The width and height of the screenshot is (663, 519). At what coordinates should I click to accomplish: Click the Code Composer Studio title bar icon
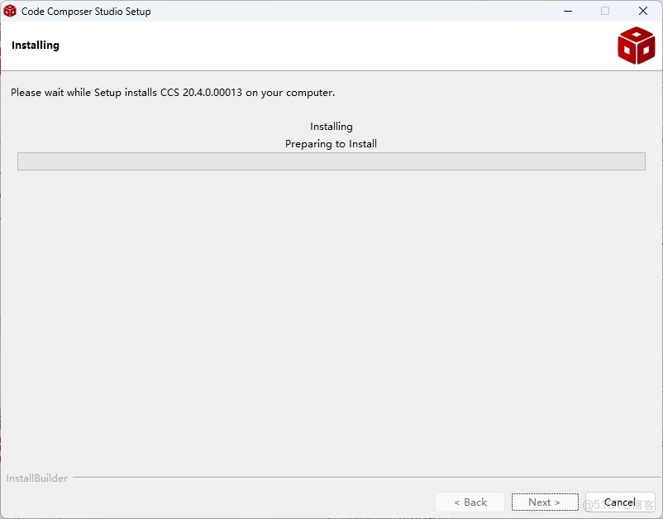pyautogui.click(x=10, y=11)
